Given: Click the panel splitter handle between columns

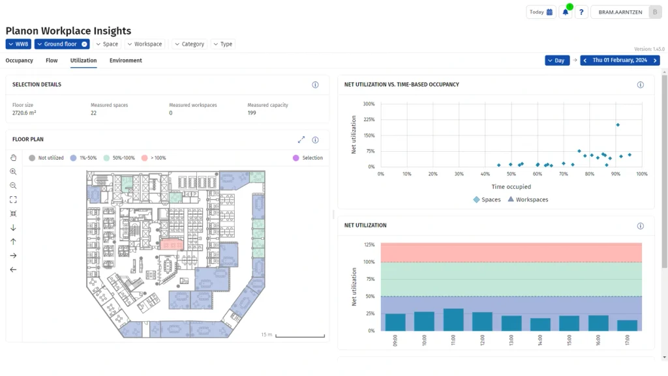Looking at the screenshot, I should (333, 214).
